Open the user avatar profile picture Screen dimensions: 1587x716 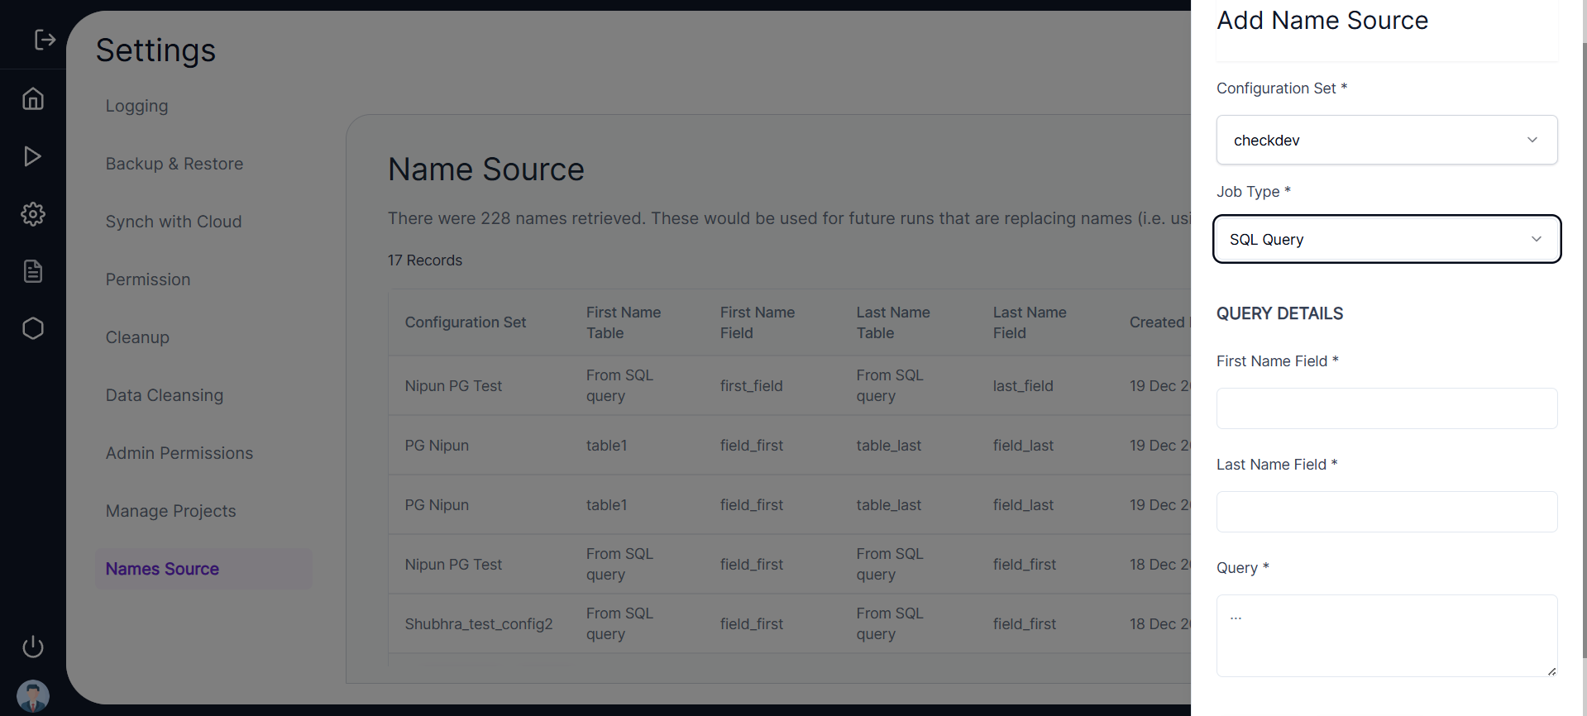(33, 696)
